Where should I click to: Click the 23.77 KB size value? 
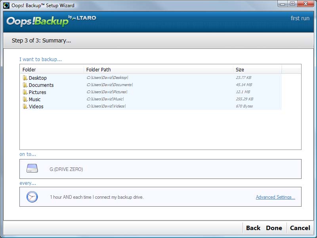244,77
